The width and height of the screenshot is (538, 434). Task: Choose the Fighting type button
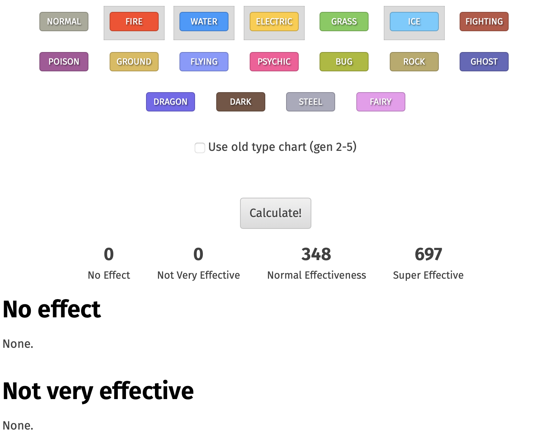[x=484, y=22]
